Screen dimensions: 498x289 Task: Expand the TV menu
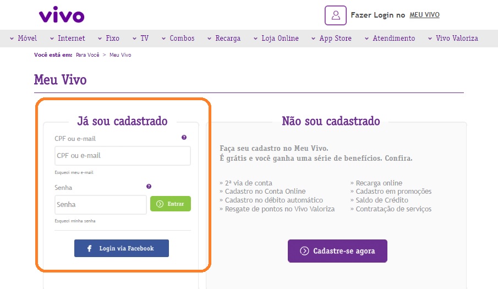tap(140, 39)
